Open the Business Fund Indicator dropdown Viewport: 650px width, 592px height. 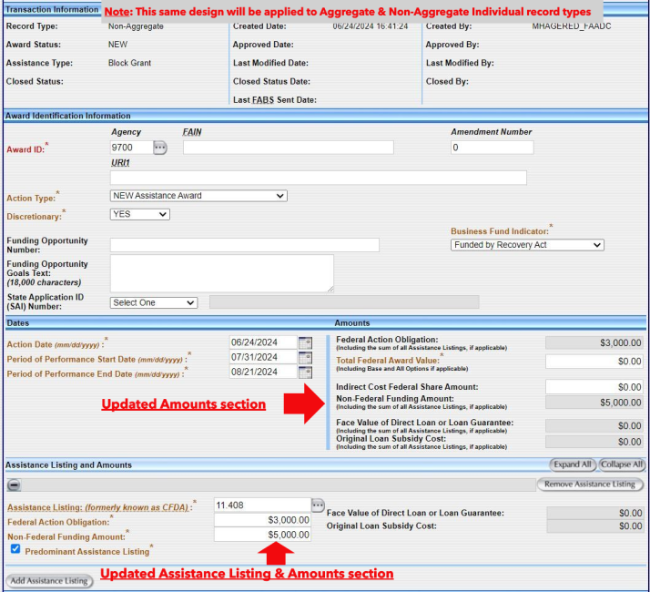click(527, 245)
